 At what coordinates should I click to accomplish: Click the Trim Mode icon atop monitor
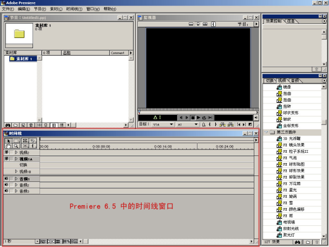(x=205, y=24)
